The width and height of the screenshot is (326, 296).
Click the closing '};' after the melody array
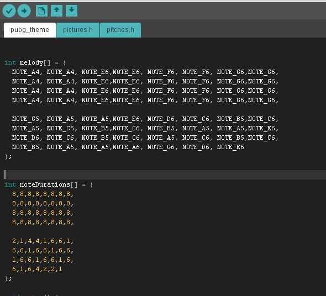8,156
